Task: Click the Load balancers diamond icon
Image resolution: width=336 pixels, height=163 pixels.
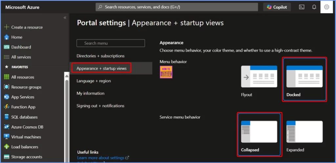Action: 7,147
